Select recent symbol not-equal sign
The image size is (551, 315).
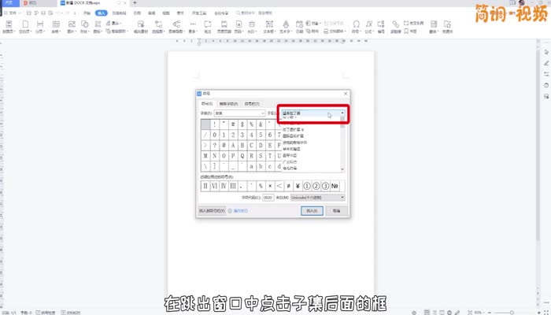(x=289, y=186)
